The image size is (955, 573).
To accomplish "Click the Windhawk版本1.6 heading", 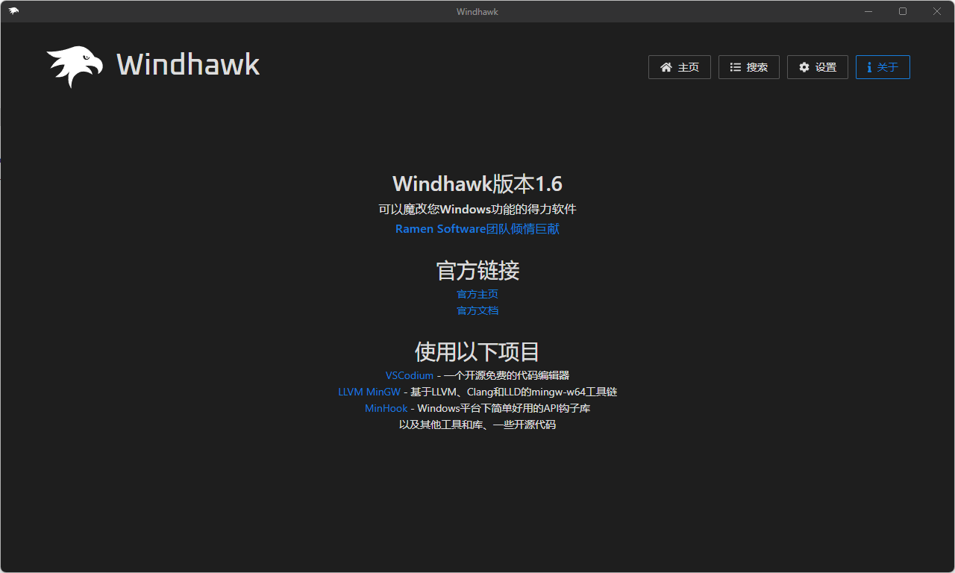I will [477, 184].
